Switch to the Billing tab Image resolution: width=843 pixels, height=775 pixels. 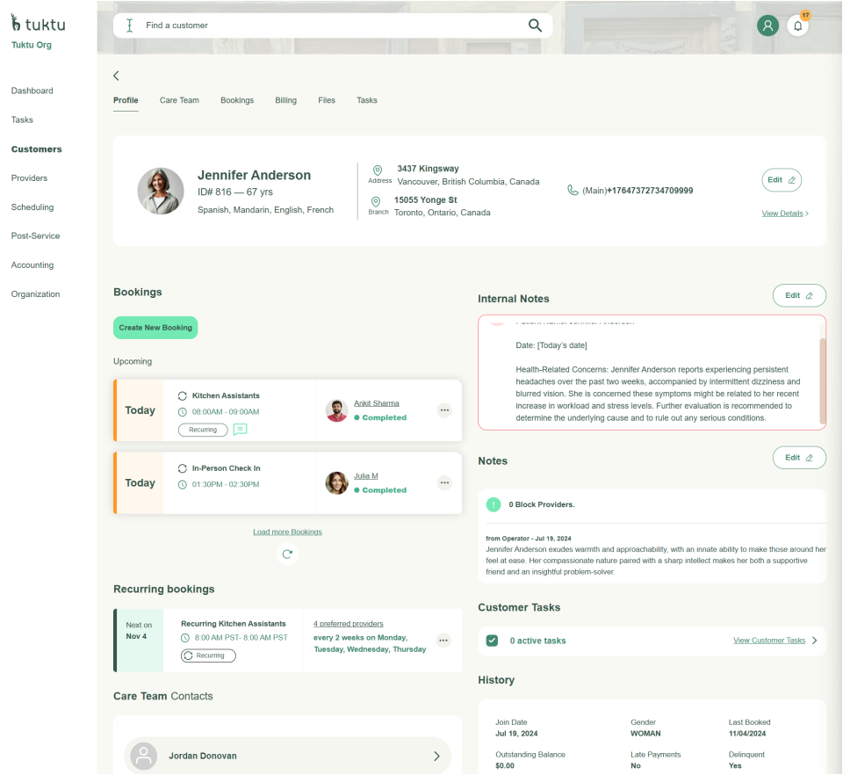285,100
